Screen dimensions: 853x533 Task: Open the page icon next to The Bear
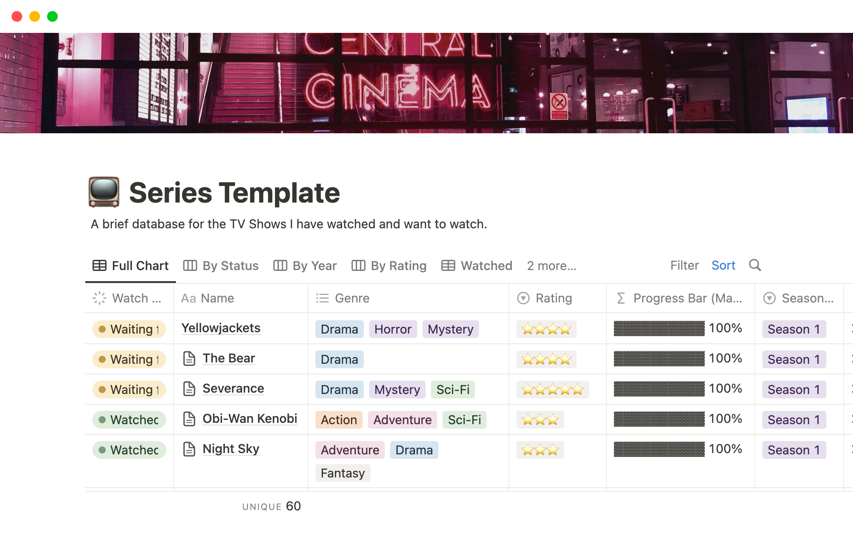189,358
